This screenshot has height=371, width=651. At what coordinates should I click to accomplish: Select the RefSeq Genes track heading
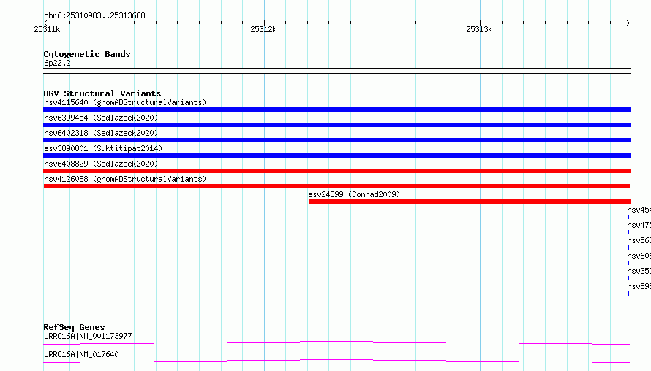pyautogui.click(x=74, y=327)
